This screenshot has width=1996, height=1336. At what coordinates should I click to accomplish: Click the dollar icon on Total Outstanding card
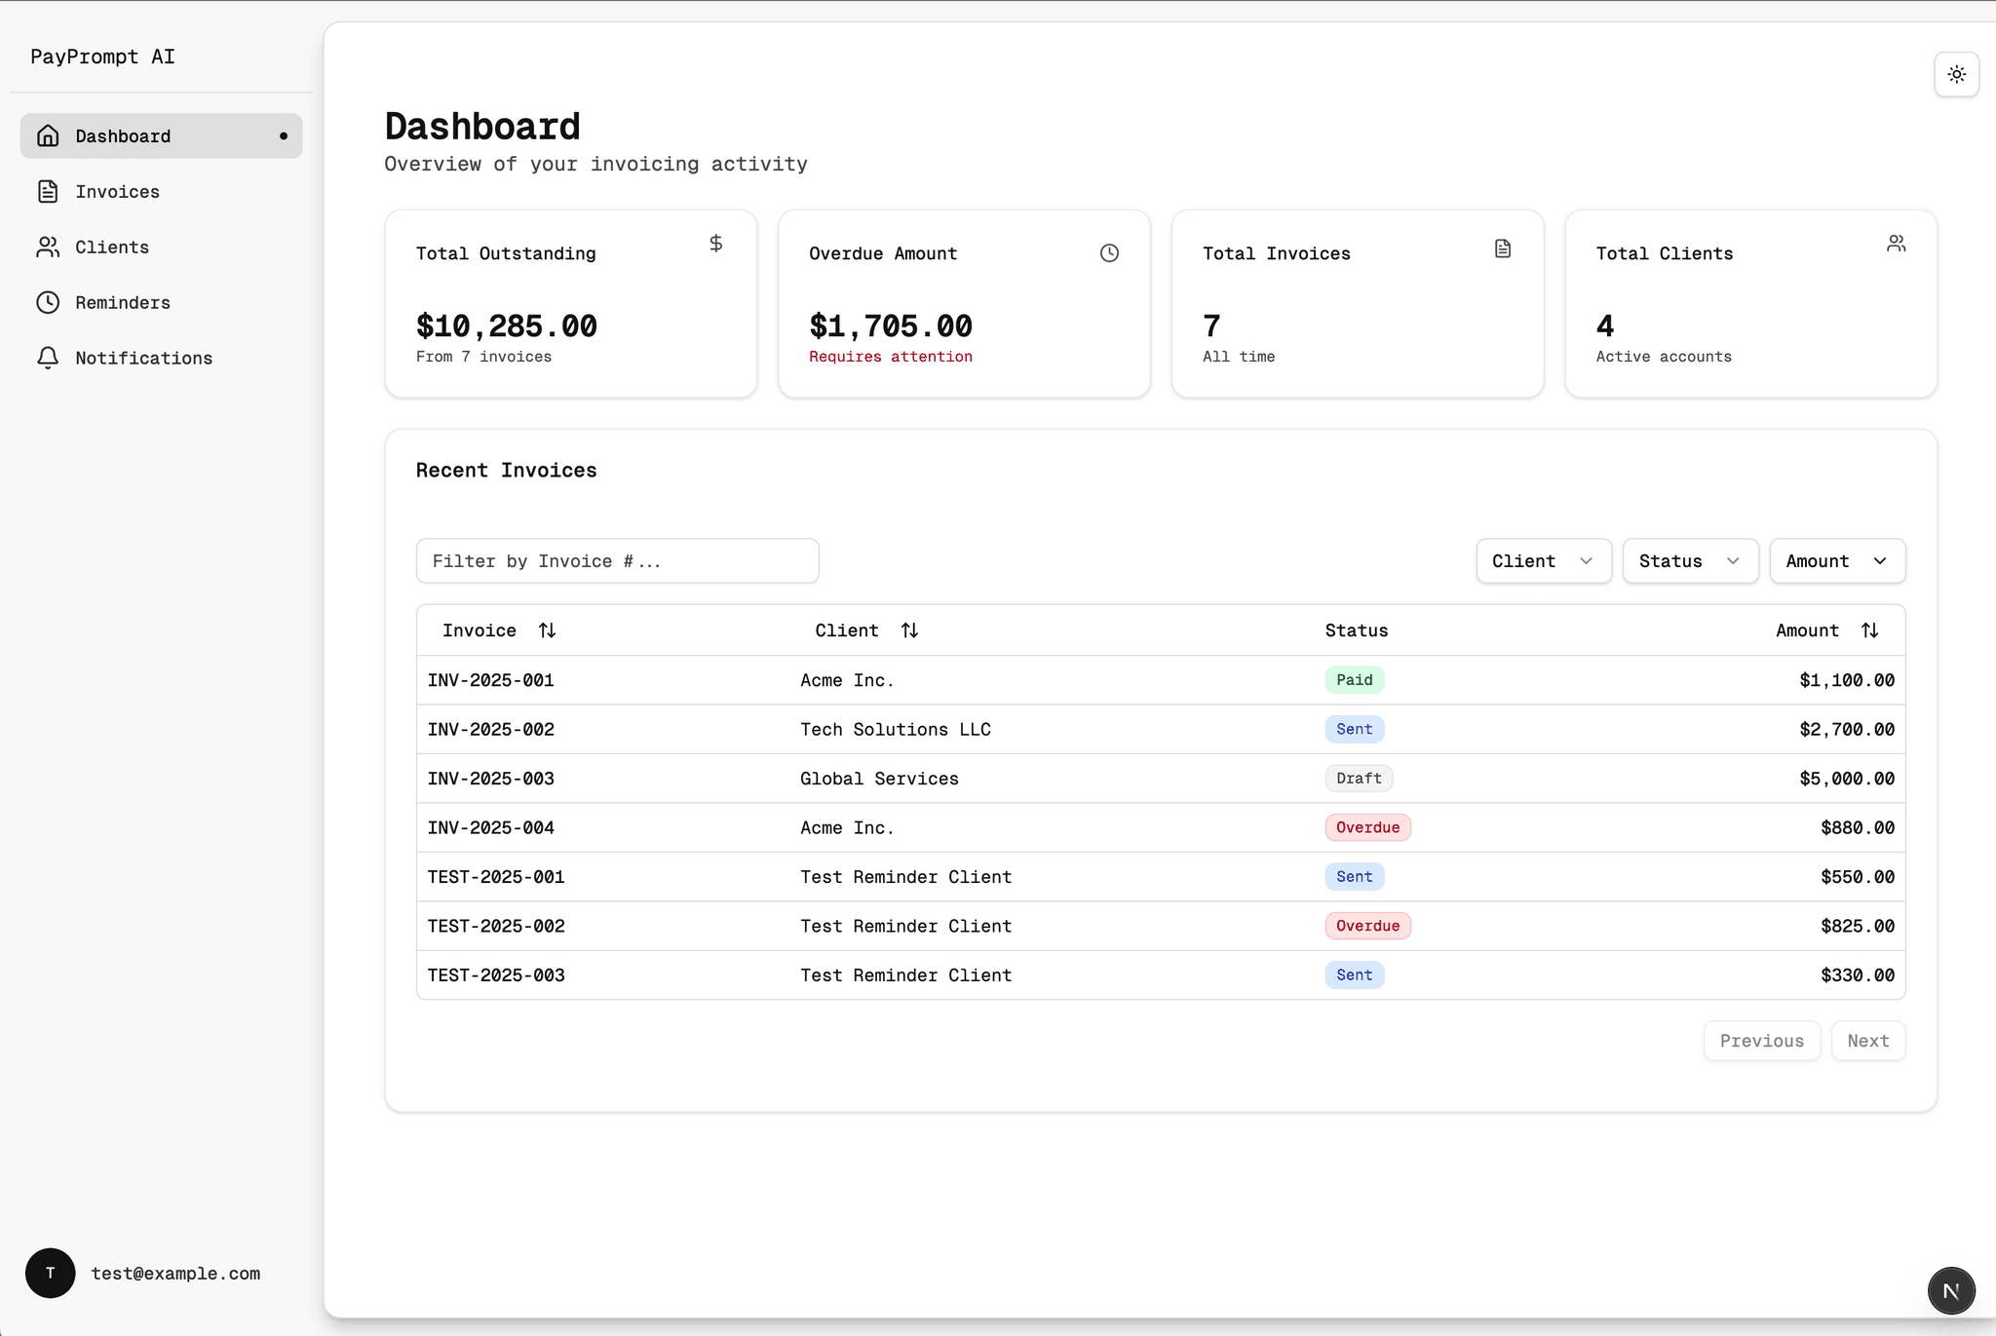click(x=716, y=244)
